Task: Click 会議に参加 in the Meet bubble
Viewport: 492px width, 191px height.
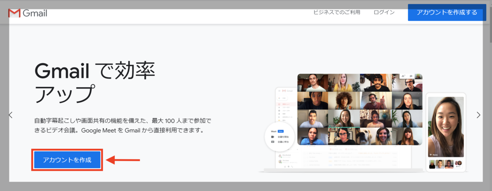Action: (x=282, y=142)
